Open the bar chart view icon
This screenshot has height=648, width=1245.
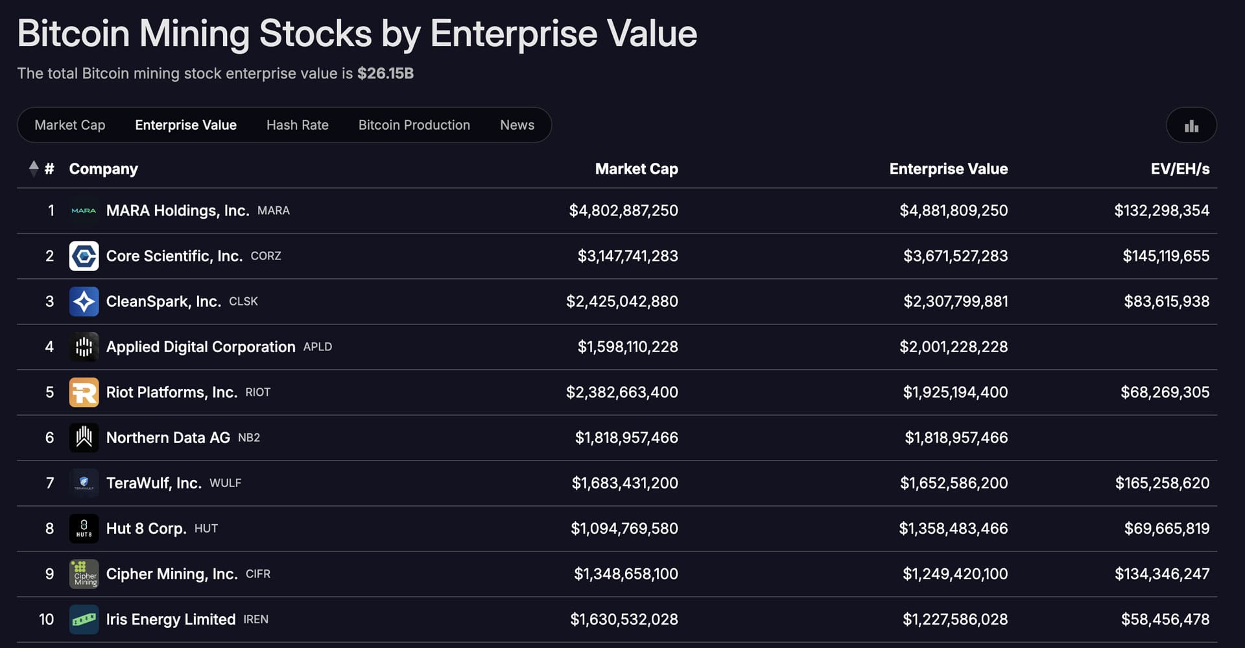coord(1191,125)
